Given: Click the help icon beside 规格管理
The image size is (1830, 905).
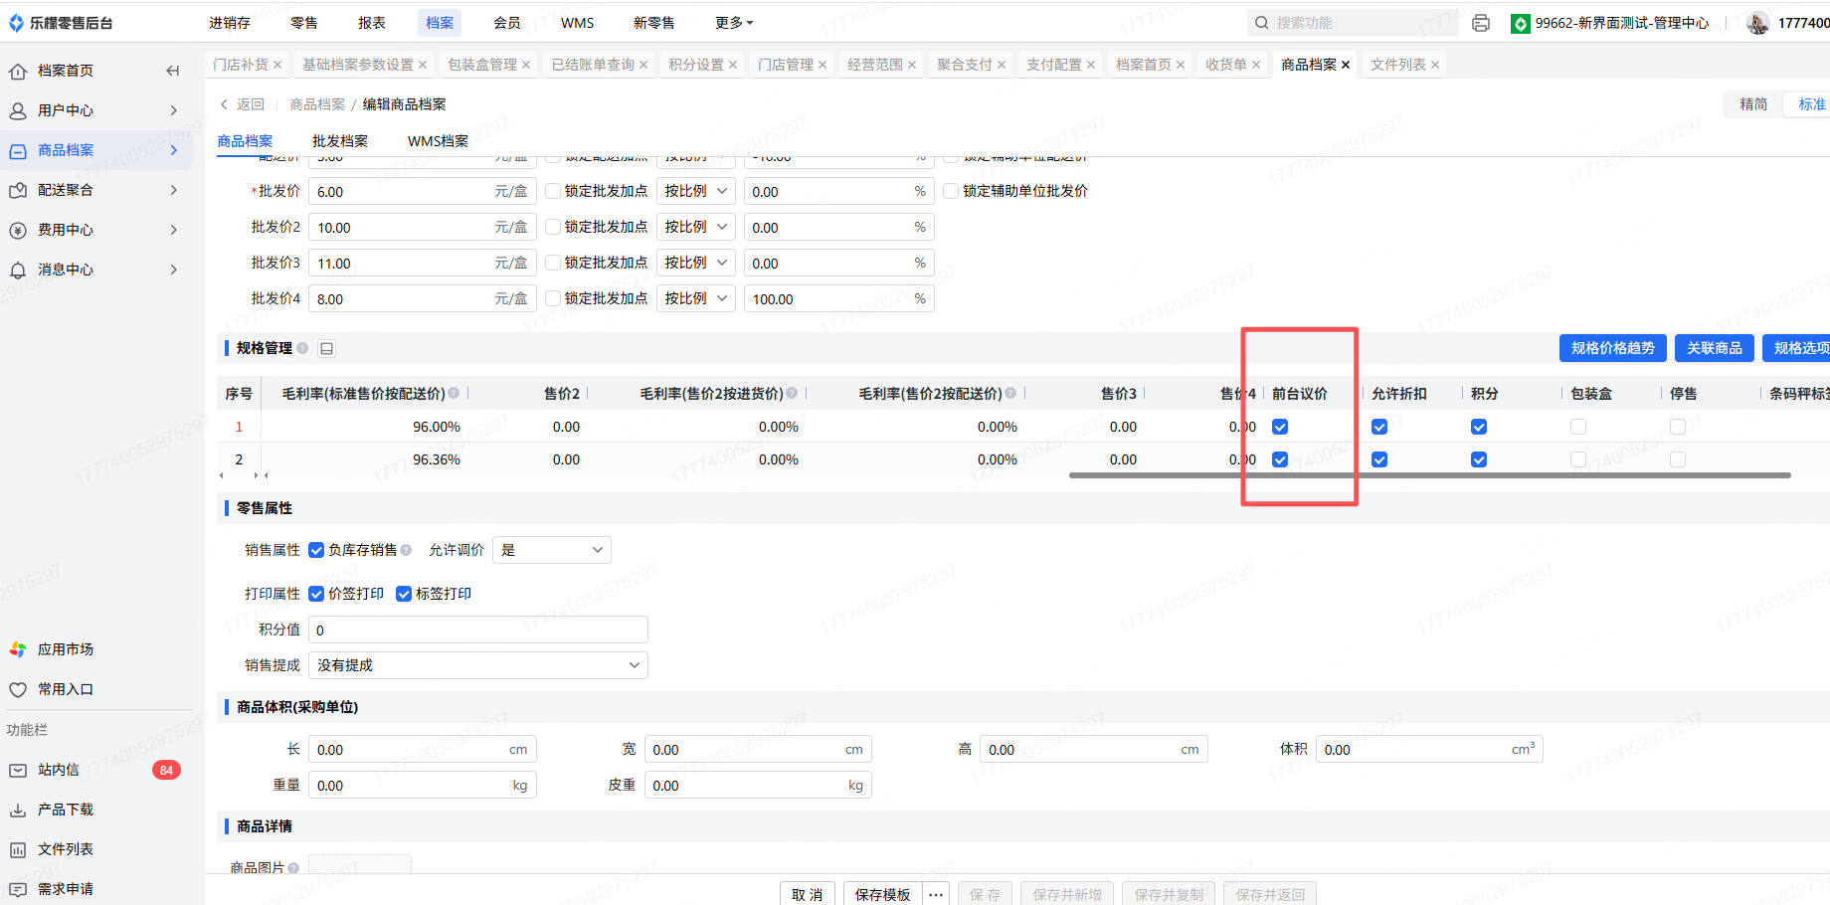Looking at the screenshot, I should (302, 348).
